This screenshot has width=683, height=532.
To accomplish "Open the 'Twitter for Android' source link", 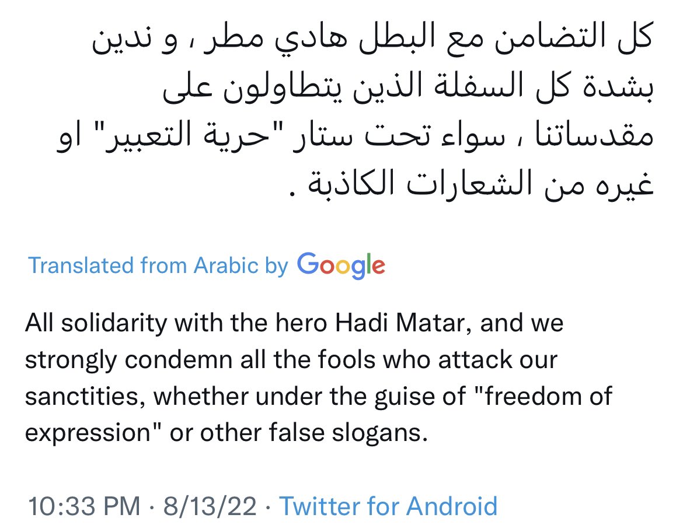I will 388,506.
